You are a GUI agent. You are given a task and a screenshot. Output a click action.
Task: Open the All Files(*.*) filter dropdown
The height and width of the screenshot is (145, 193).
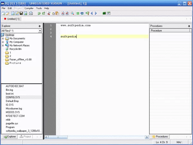(x=40, y=31)
